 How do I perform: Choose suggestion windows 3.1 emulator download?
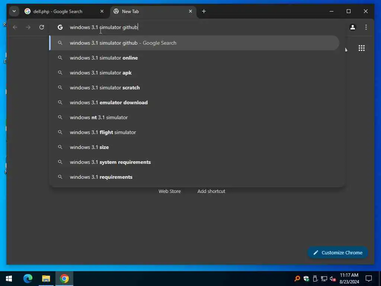194,102
